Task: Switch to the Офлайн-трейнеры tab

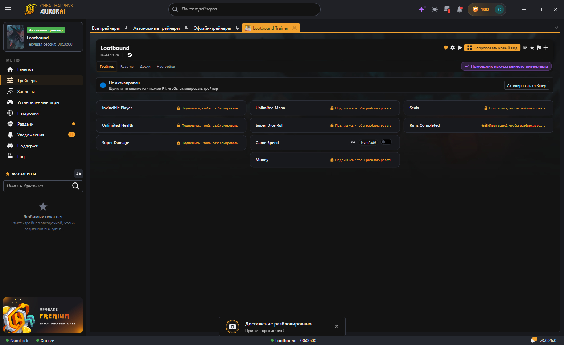Action: [212, 28]
